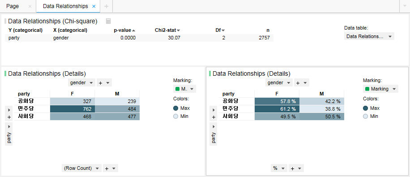Click the X (categorical) column header
410x177 pixels.
70,30
